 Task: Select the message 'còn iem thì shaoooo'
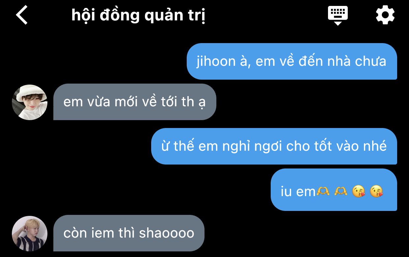click(129, 233)
